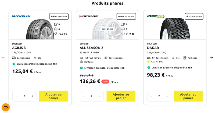Open the DAKAR product title link
This screenshot has width=215, height=113.
pyautogui.click(x=153, y=48)
